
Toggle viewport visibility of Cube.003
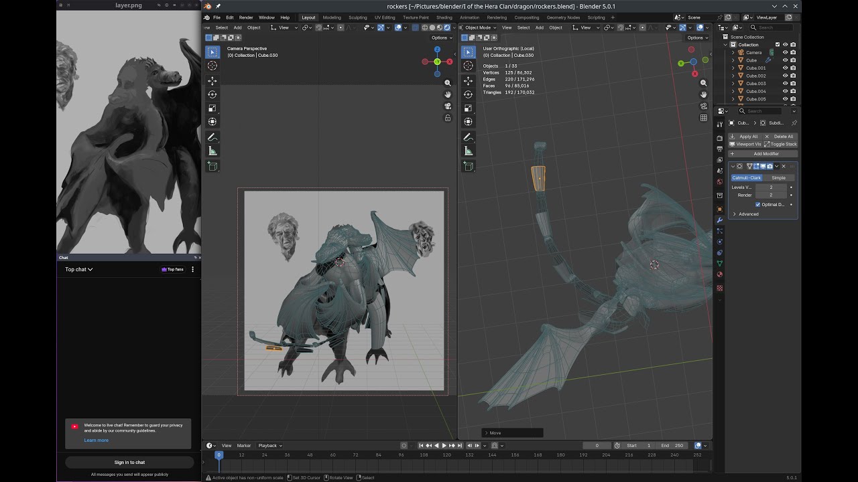pyautogui.click(x=786, y=84)
